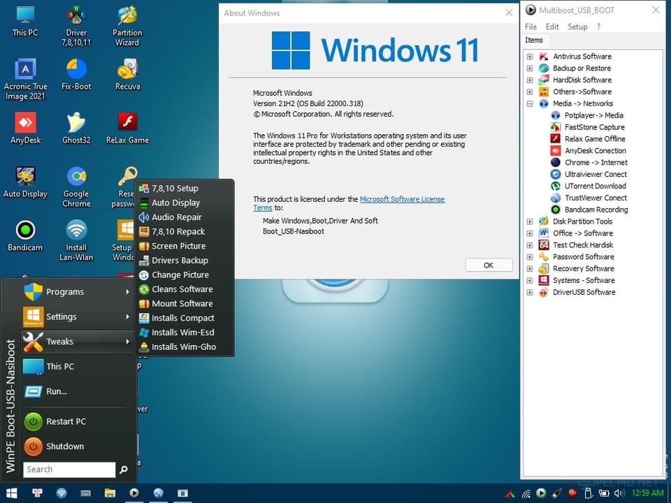Screen dimensions: 671x503
Task: Choose Mount Software menu entry
Action: pos(185,304)
